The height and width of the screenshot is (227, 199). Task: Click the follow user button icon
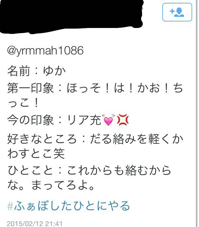coord(177,12)
